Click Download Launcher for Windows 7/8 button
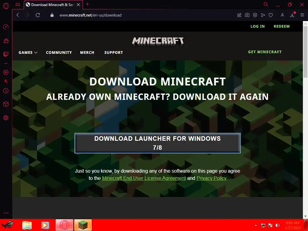 coord(158,143)
